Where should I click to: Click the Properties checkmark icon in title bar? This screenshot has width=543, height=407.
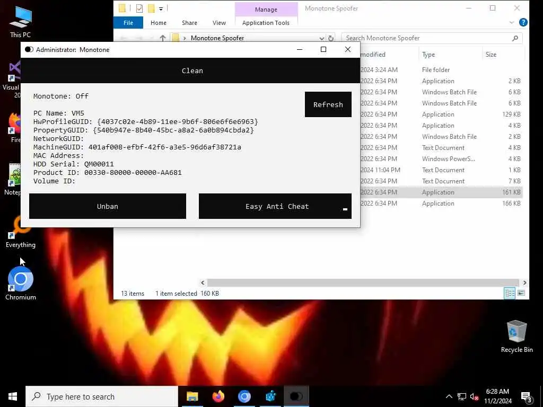139,8
